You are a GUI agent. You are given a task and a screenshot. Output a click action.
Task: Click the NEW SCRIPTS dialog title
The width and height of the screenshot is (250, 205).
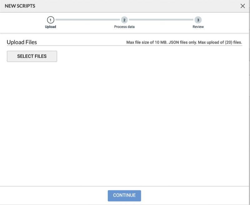20,6
